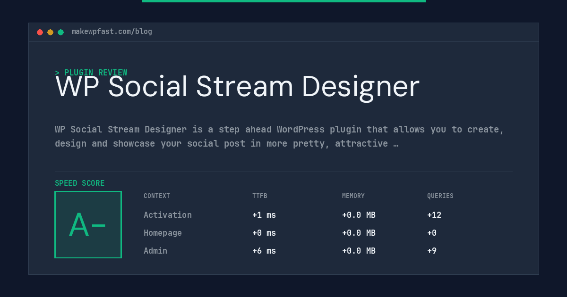The width and height of the screenshot is (567, 297).
Task: Click the CONTEXT column header
Action: [157, 196]
